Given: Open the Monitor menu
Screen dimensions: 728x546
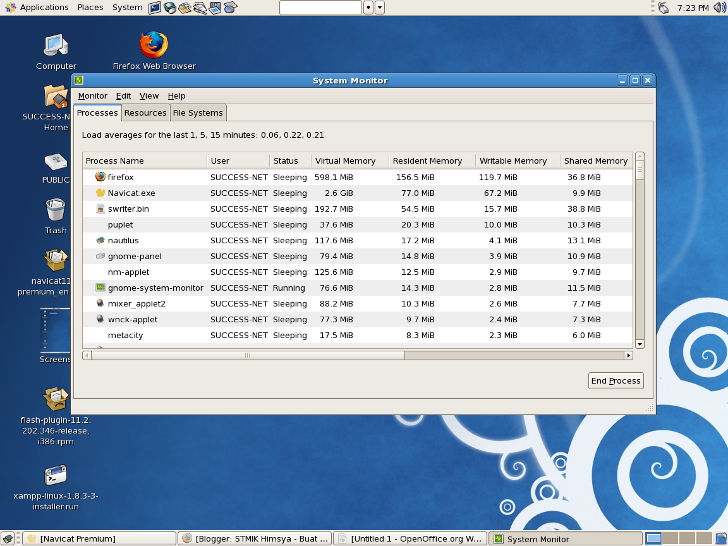Looking at the screenshot, I should click(x=93, y=95).
